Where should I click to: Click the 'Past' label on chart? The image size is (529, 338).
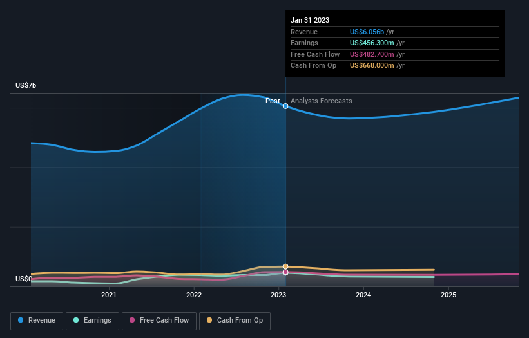point(273,101)
